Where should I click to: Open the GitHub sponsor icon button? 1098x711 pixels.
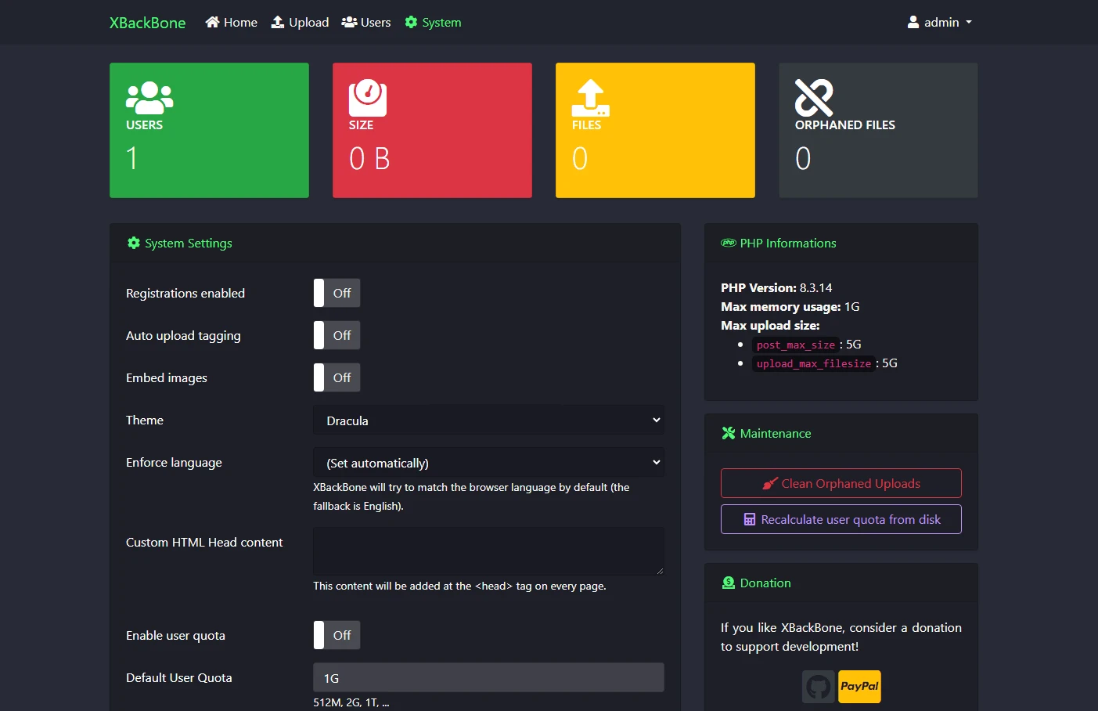click(x=819, y=687)
